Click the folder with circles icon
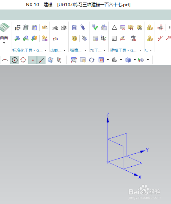 coord(139,27)
